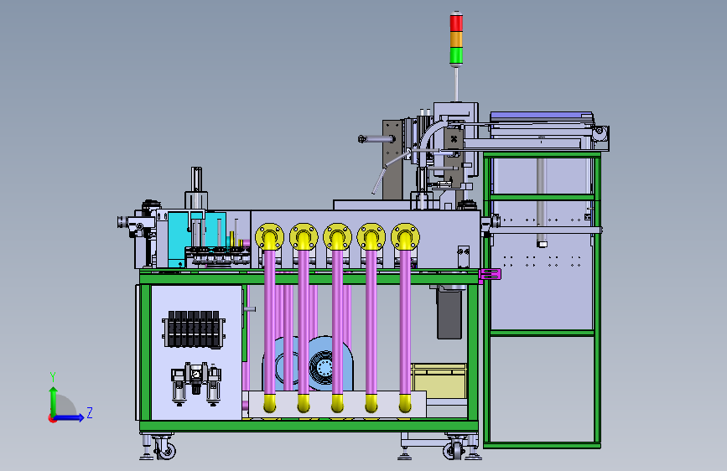Image resolution: width=727 pixels, height=471 pixels.
Task: Select the gray pole of the signal tower
Action: (x=457, y=85)
